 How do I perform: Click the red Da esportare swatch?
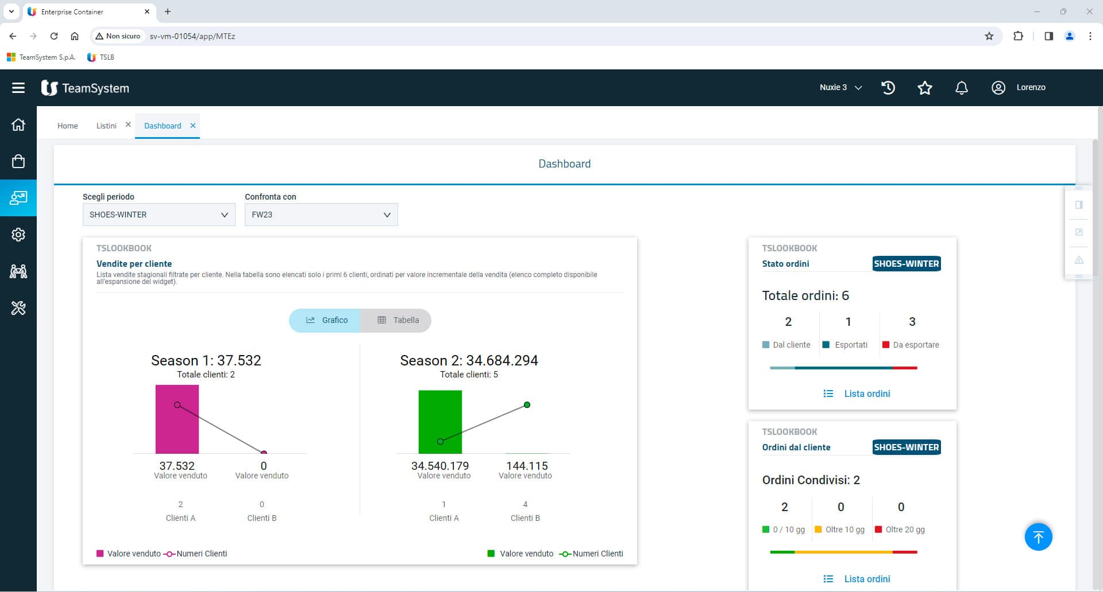click(886, 345)
